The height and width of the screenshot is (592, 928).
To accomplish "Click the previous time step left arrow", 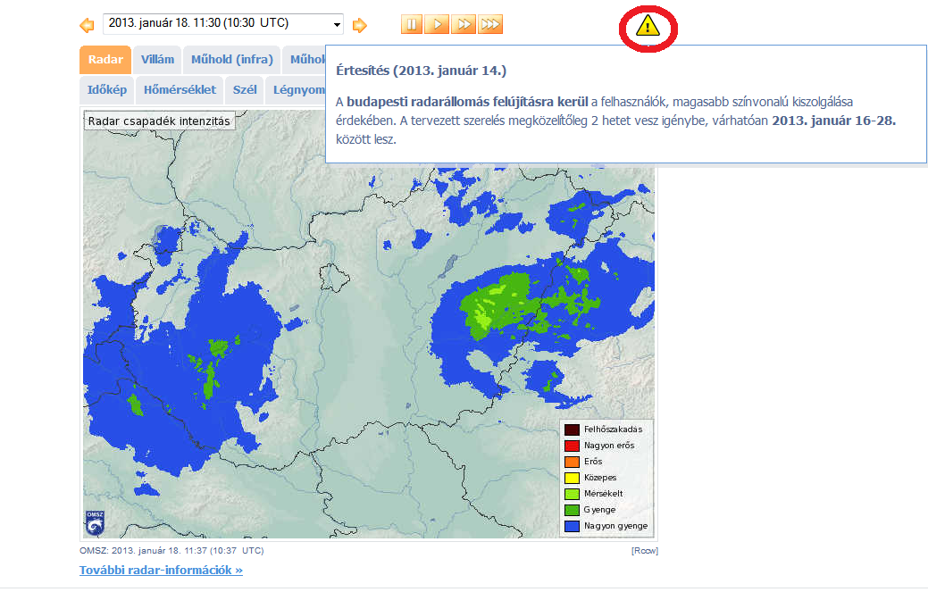I will 87,25.
